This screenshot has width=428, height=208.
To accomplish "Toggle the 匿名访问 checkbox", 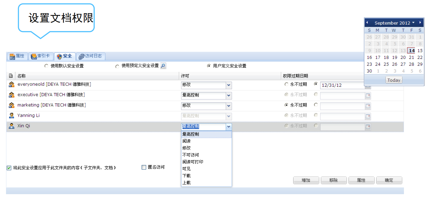I will coord(144,167).
